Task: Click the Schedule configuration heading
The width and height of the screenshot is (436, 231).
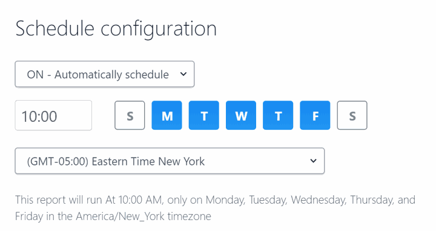Action: [116, 29]
